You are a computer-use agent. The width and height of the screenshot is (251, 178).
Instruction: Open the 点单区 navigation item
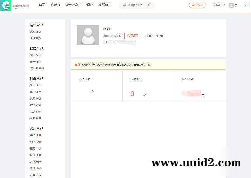point(55,5)
